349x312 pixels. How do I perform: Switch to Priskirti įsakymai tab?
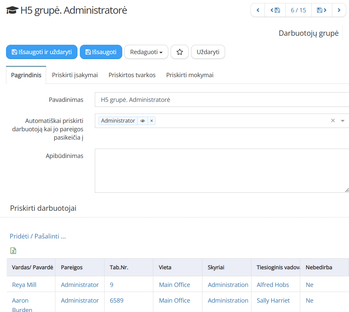(75, 75)
